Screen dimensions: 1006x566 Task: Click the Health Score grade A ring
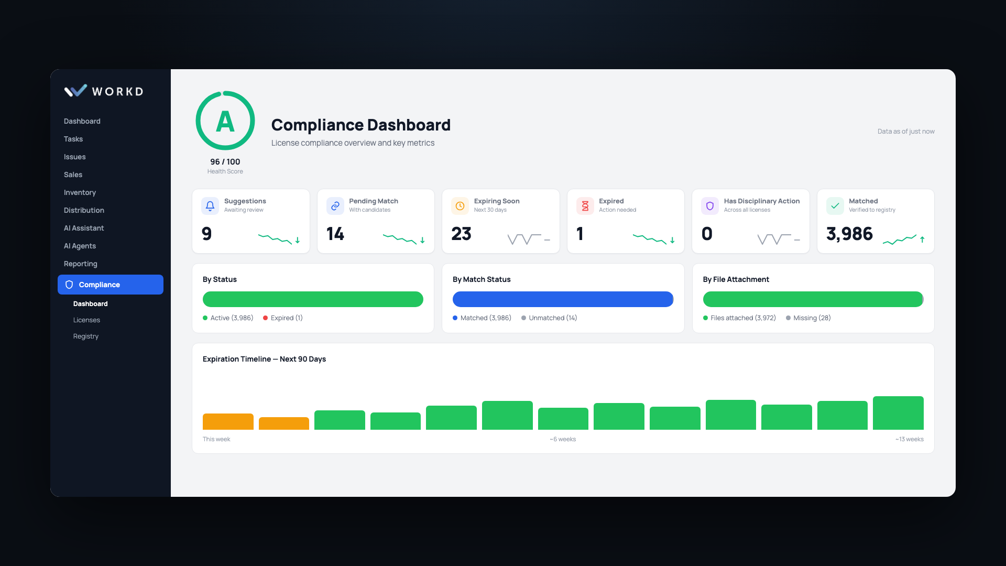pos(225,121)
